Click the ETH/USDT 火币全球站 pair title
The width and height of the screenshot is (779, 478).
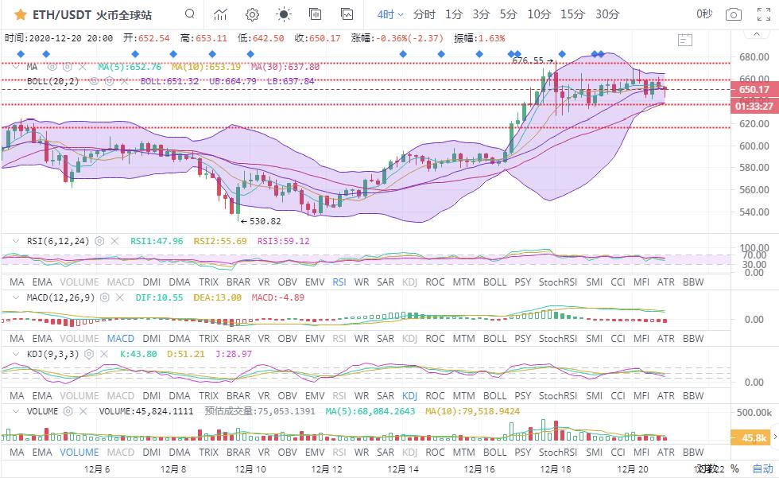point(92,15)
